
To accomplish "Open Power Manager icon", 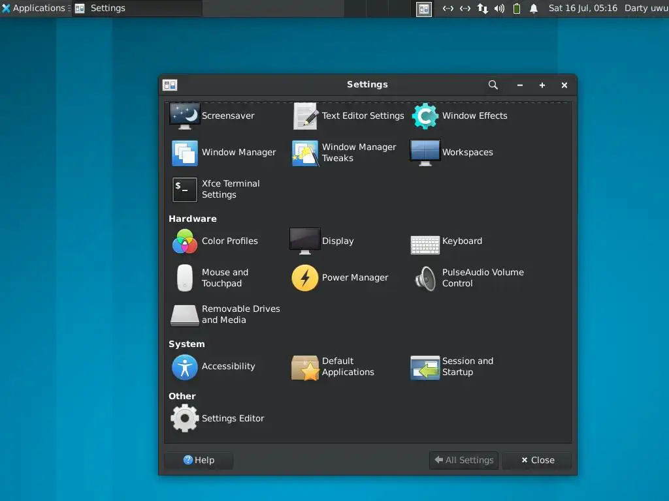I will pos(305,278).
